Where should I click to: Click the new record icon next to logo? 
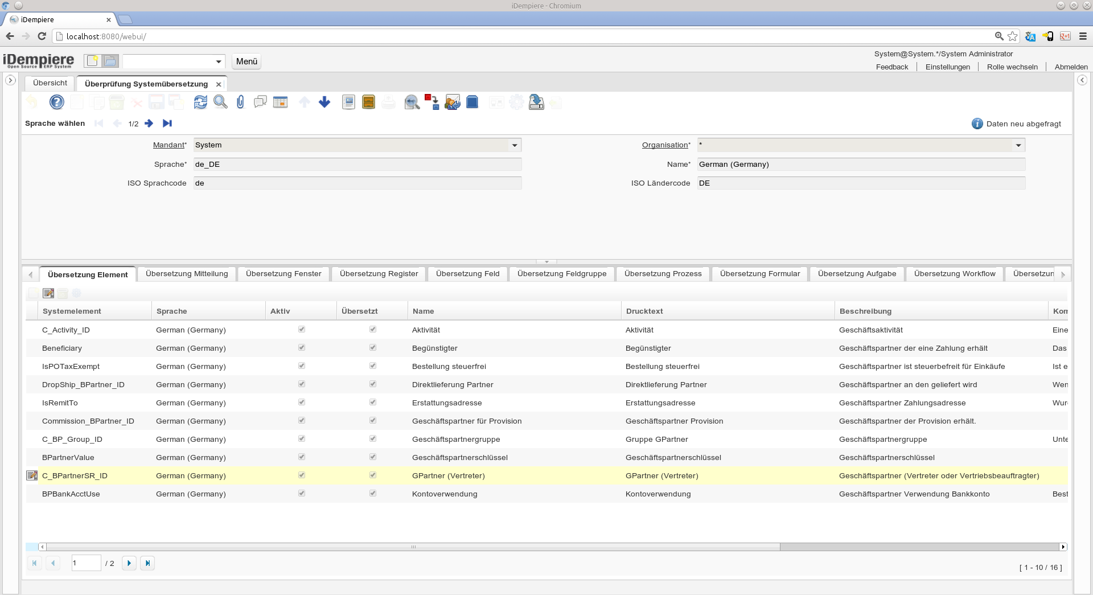pos(92,61)
